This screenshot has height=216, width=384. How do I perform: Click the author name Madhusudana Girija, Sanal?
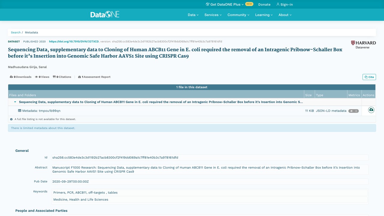[x=27, y=67]
